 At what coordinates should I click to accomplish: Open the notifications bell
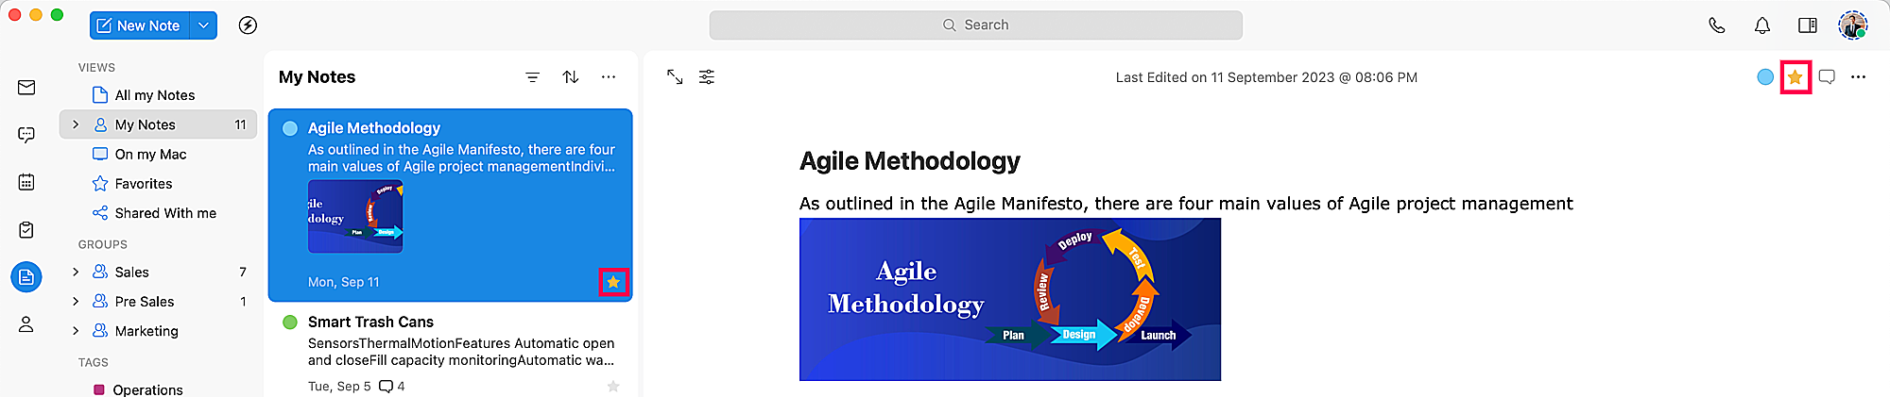coord(1762,25)
